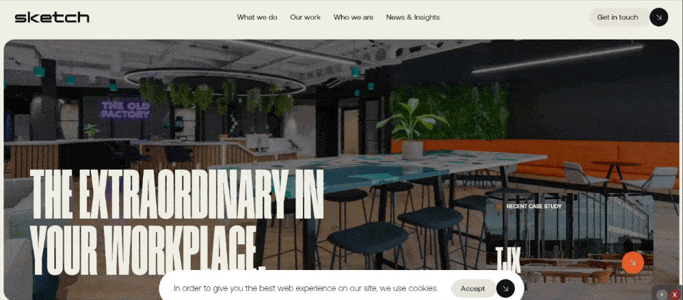Screen dimensions: 683x300
Task: Click the black arrow icon next to Accept
Action: click(x=505, y=288)
